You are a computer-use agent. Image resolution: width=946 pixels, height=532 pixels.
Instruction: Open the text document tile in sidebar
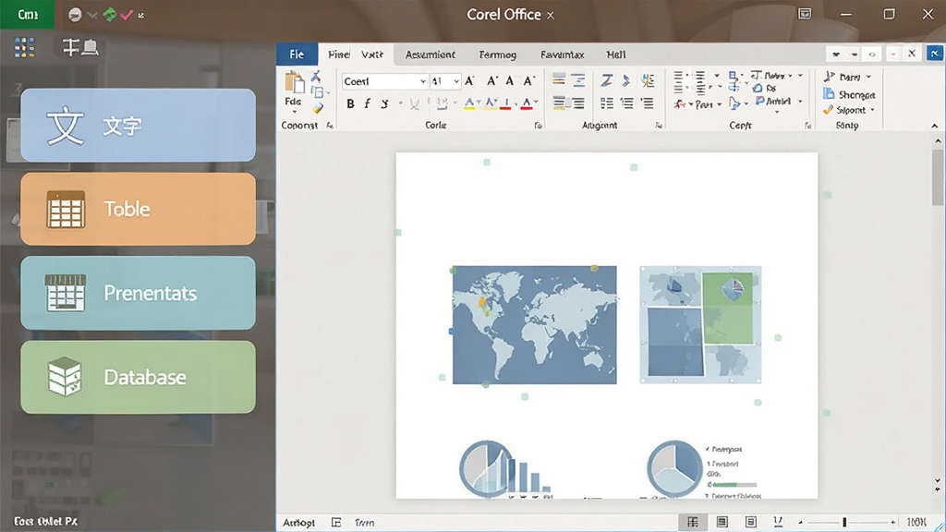click(x=139, y=125)
